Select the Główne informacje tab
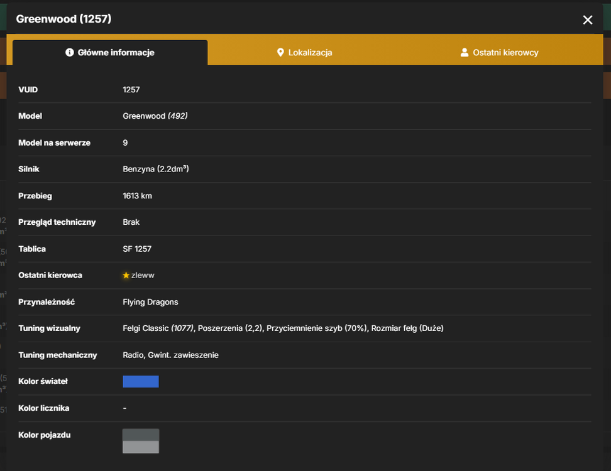 tap(110, 52)
